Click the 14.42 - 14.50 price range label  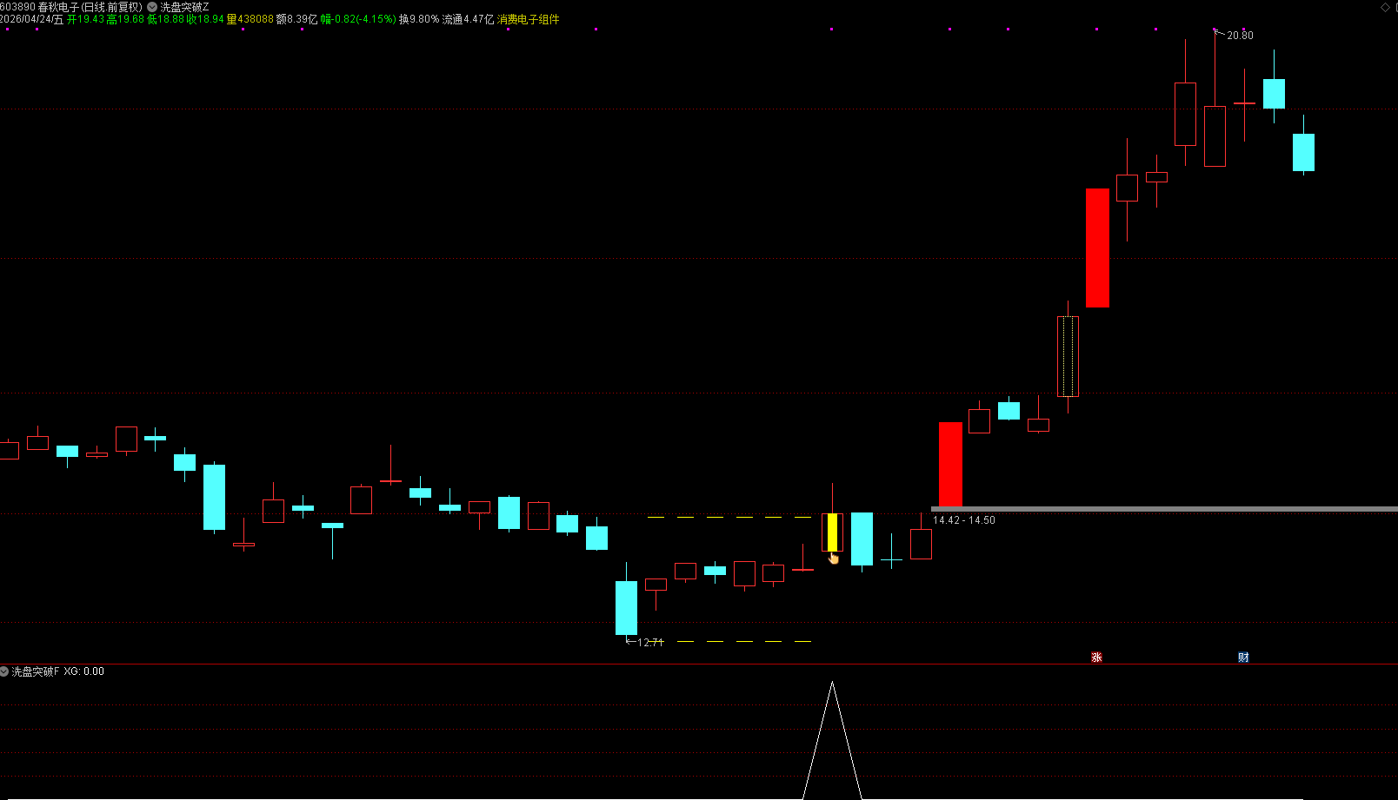point(964,520)
